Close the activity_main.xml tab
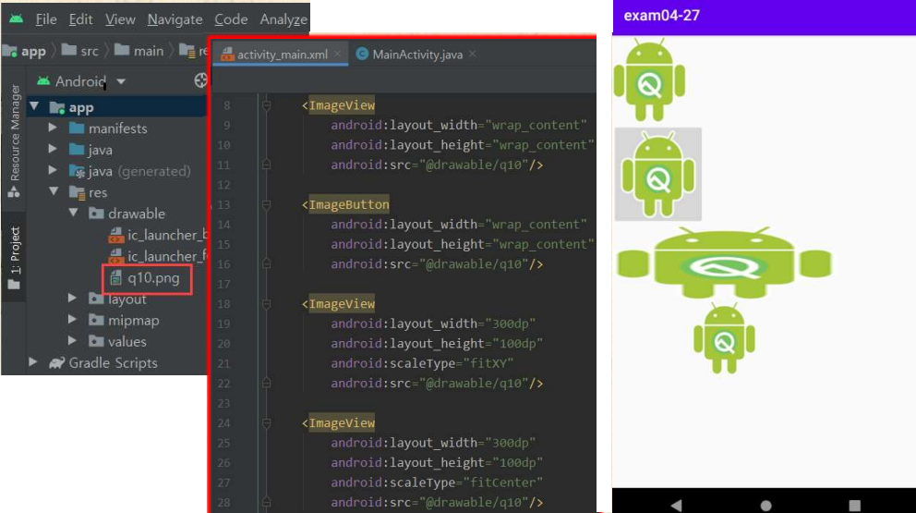The height and width of the screenshot is (513, 916). point(337,54)
